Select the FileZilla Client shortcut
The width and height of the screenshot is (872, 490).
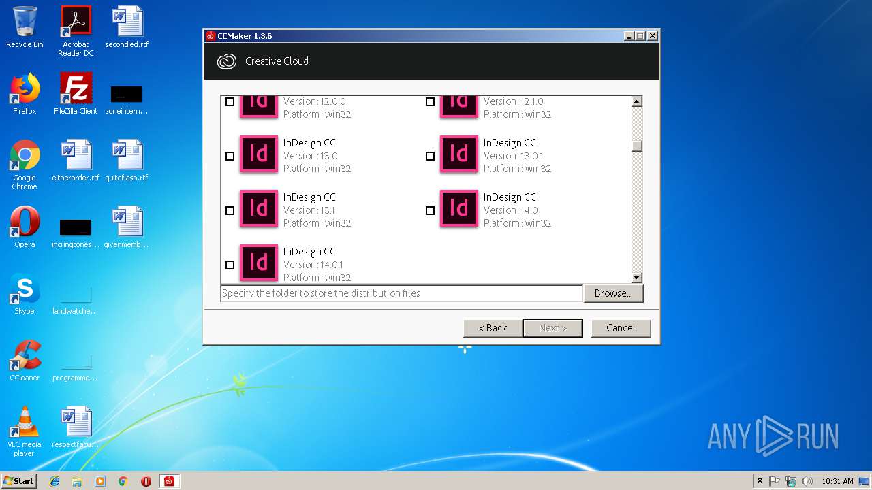(76, 94)
